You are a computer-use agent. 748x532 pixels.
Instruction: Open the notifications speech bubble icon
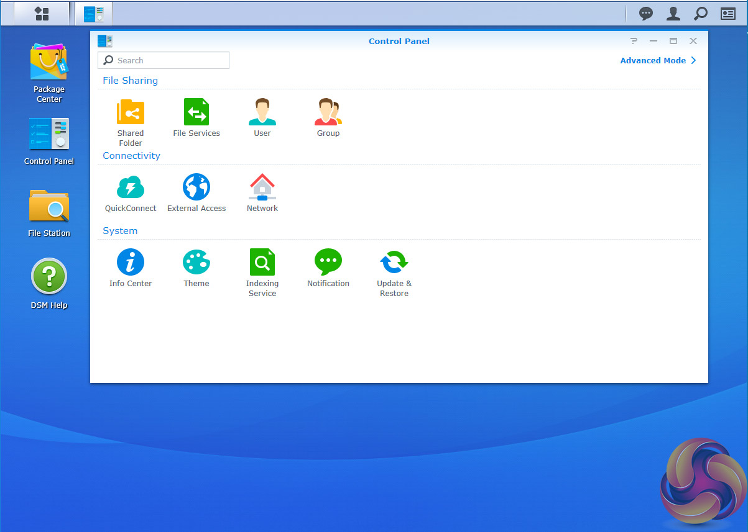646,14
